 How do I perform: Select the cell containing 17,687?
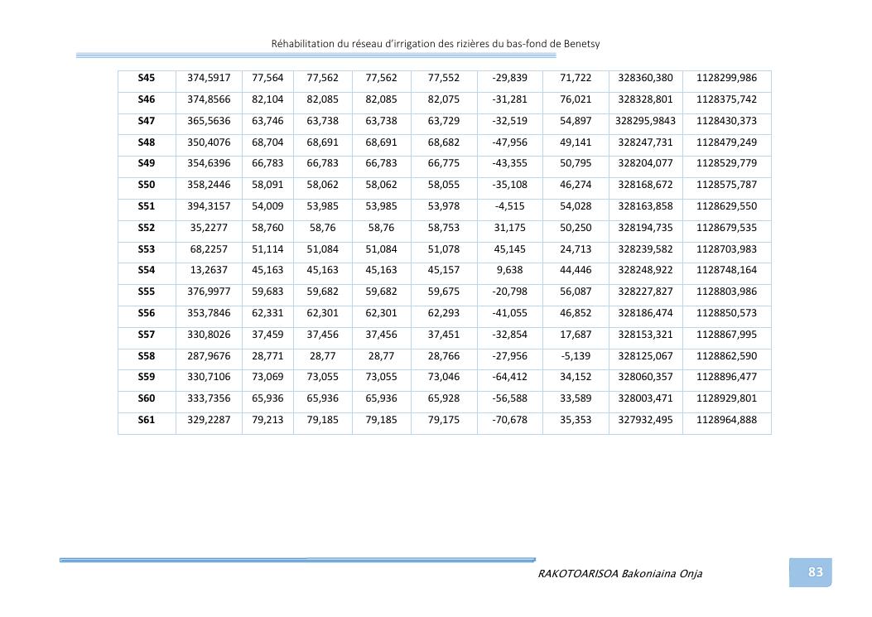[x=576, y=335]
